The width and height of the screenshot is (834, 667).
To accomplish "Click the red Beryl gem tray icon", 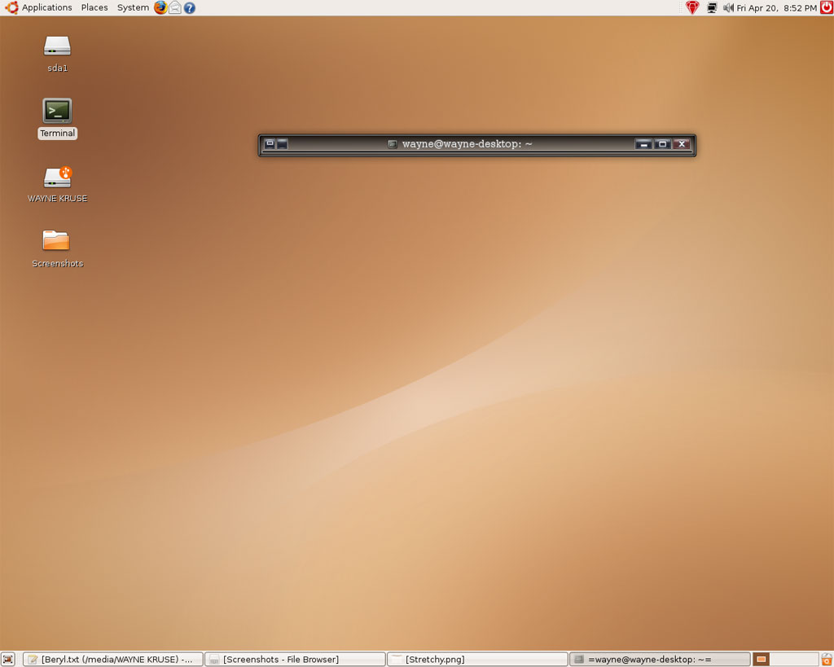I will point(692,7).
